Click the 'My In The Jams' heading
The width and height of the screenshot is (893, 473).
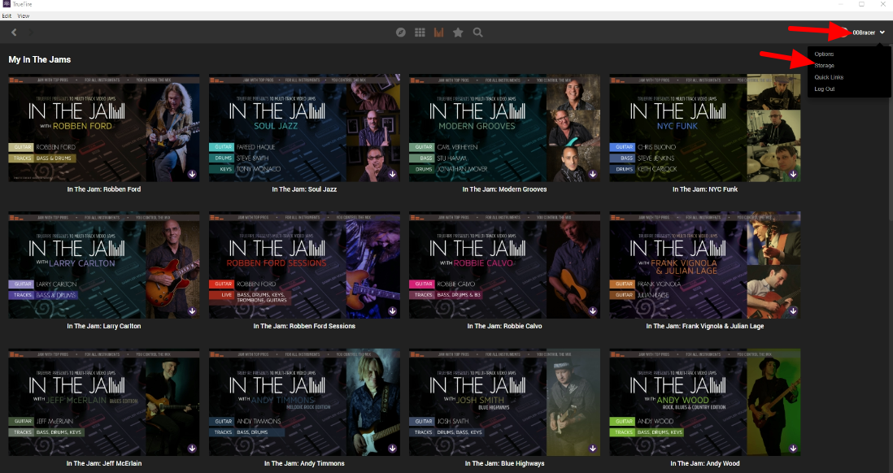[40, 60]
